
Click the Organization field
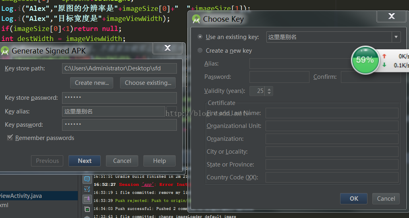click(x=332, y=138)
